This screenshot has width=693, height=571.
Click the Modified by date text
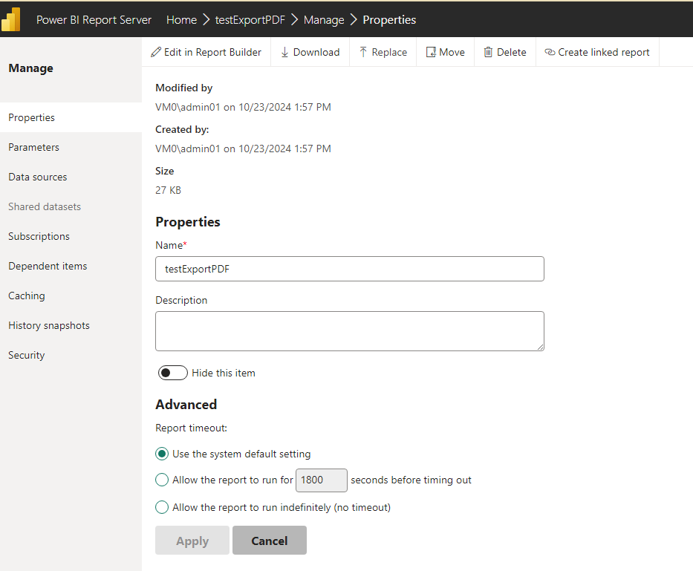click(x=243, y=107)
